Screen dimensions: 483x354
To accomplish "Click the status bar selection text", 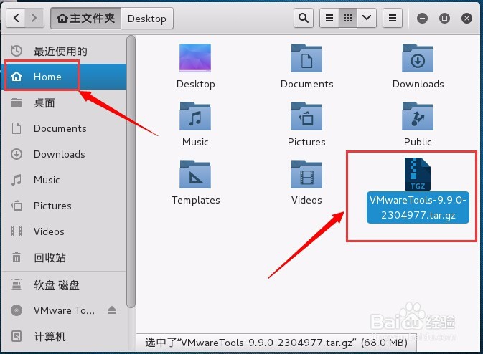I will click(x=276, y=343).
